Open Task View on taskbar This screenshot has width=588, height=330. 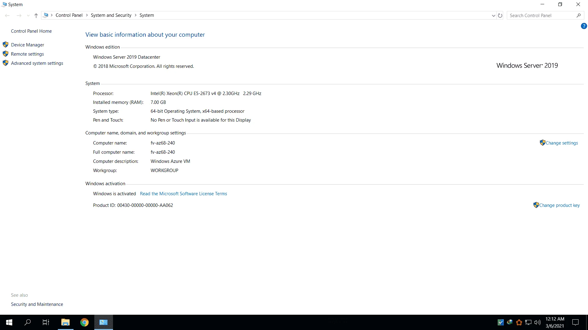pyautogui.click(x=46, y=322)
